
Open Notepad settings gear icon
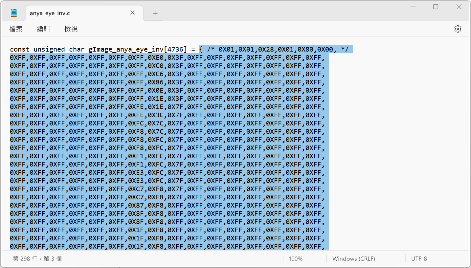click(x=458, y=29)
